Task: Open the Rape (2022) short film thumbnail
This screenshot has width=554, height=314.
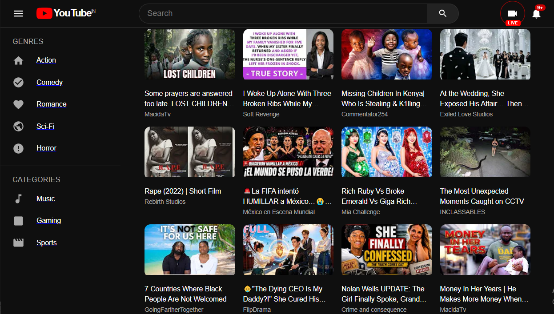Action: [190, 152]
